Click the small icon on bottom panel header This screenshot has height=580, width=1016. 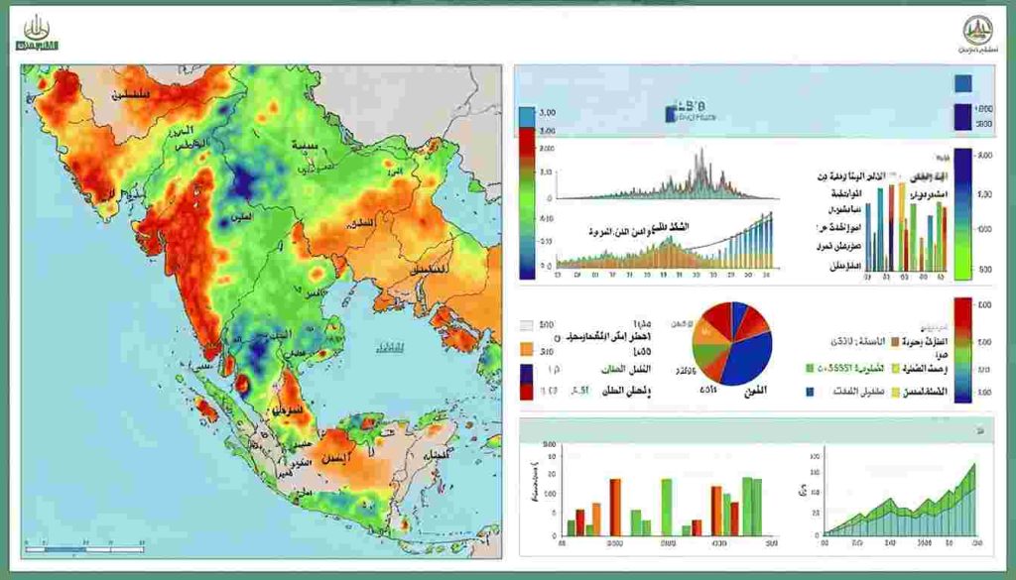pos(977,428)
